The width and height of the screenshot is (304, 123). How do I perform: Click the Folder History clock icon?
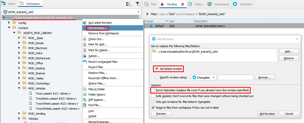pos(85,95)
